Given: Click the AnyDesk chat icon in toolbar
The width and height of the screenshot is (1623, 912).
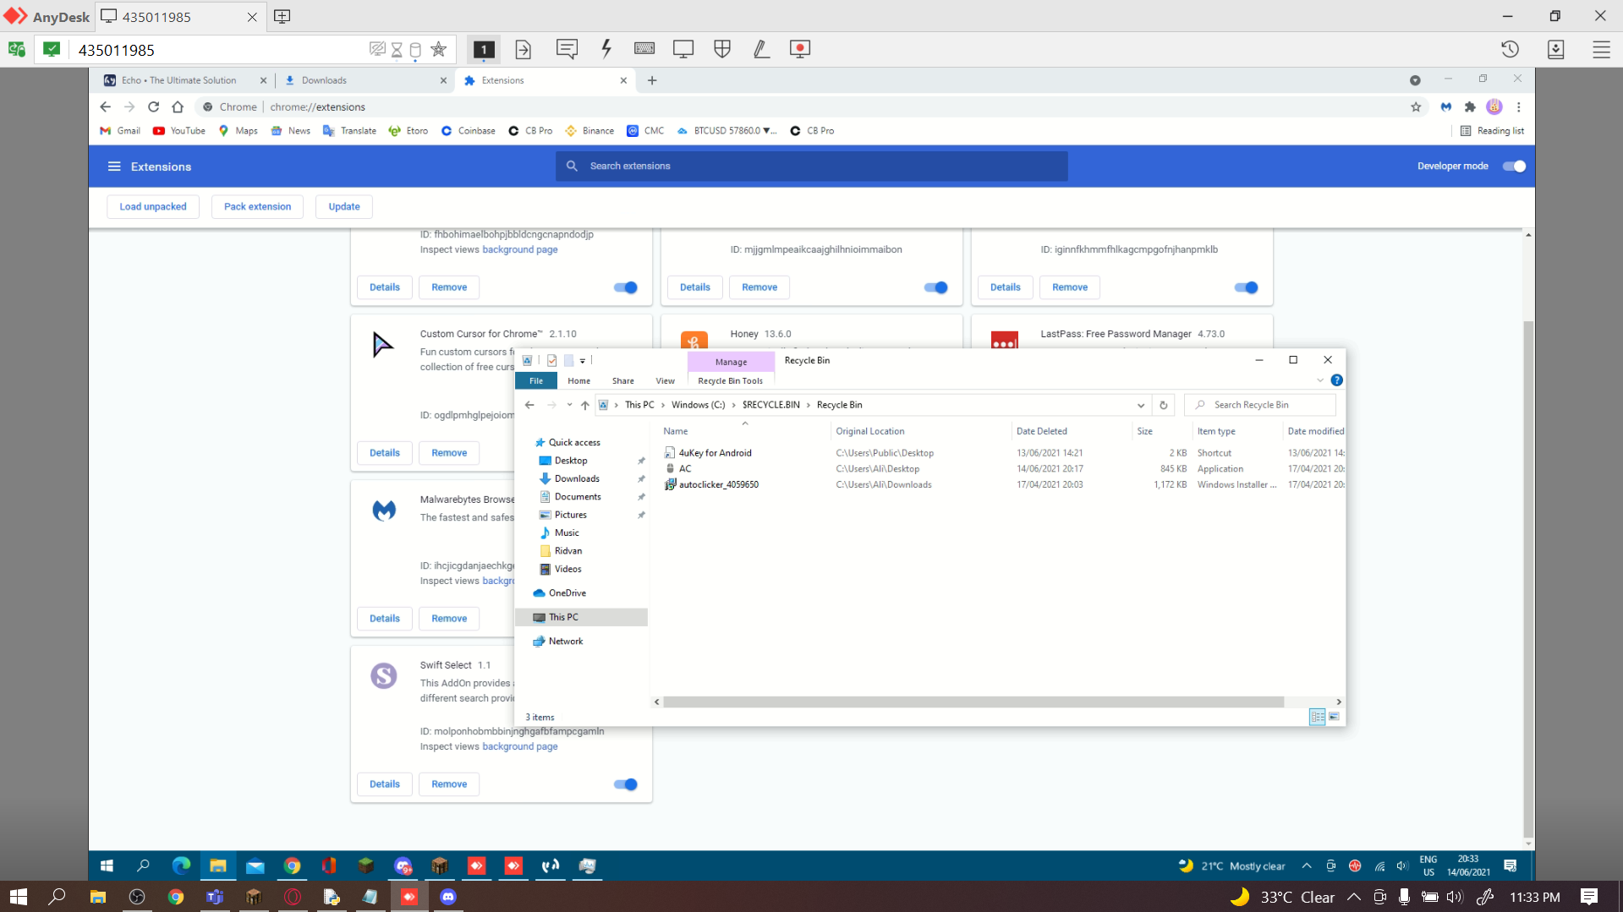Looking at the screenshot, I should click(567, 49).
